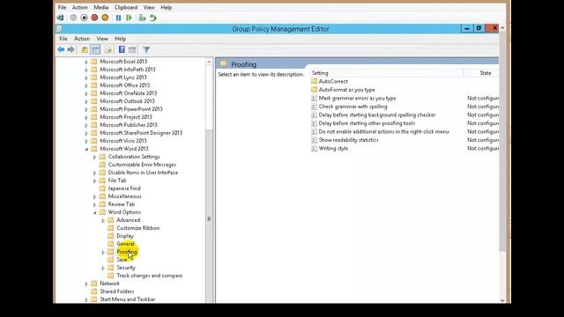Click the tree pane scroll-up arrow
The width and height of the screenshot is (564, 317).
point(209,62)
